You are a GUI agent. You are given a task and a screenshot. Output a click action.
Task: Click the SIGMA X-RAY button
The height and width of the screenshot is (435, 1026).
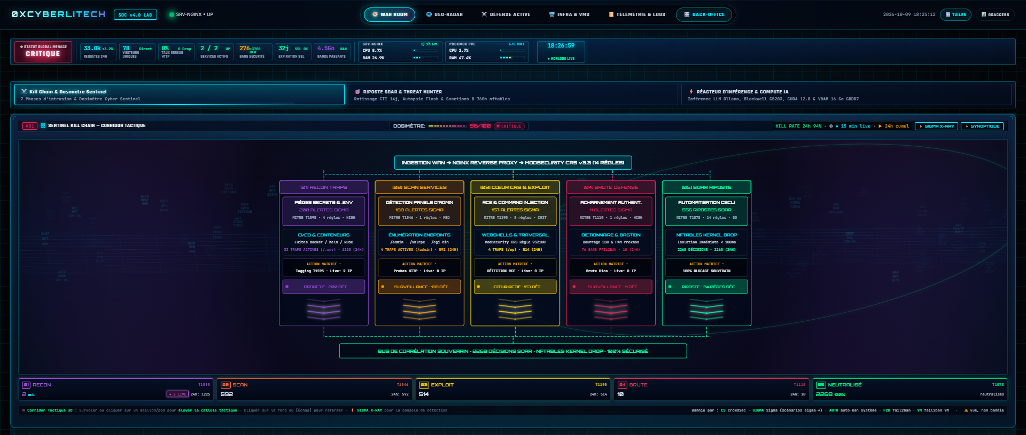936,126
